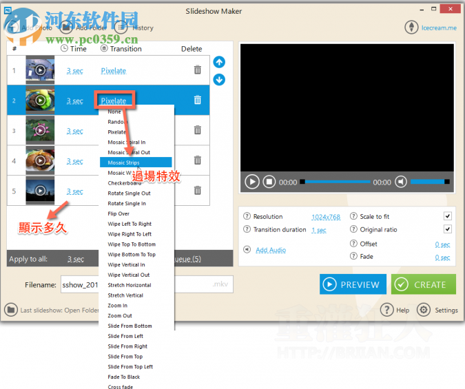Open time dropdown for slide 3

pyautogui.click(x=74, y=131)
